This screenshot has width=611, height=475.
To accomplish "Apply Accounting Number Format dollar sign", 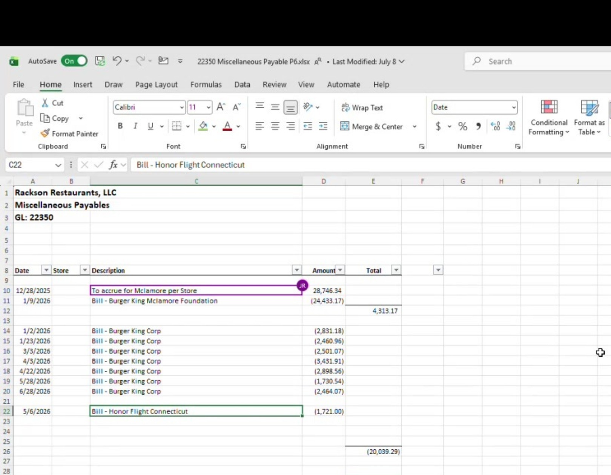I will (x=438, y=126).
